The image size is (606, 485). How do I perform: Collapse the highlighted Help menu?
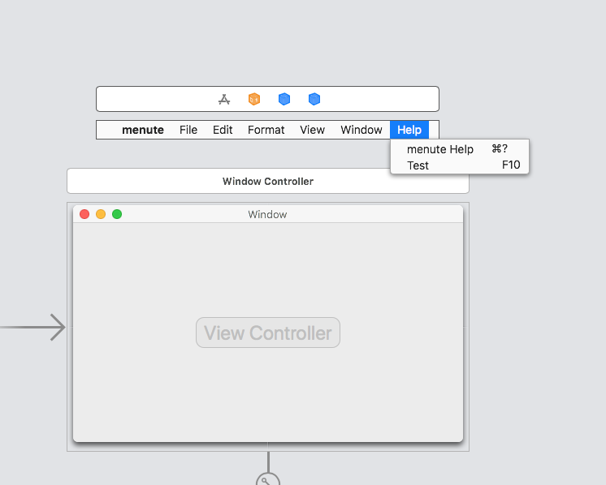tap(409, 130)
